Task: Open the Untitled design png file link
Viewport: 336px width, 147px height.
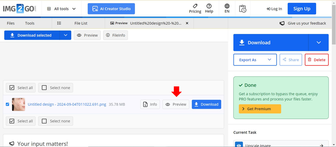Action: click(x=67, y=104)
